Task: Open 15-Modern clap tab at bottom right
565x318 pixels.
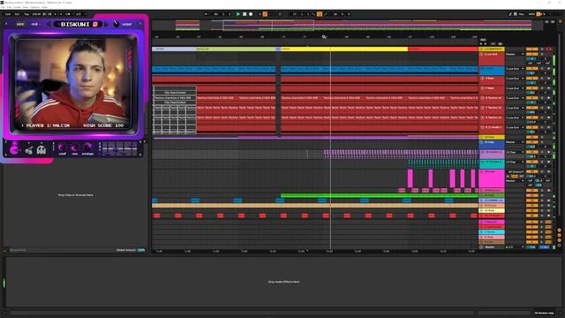Action: (544, 313)
